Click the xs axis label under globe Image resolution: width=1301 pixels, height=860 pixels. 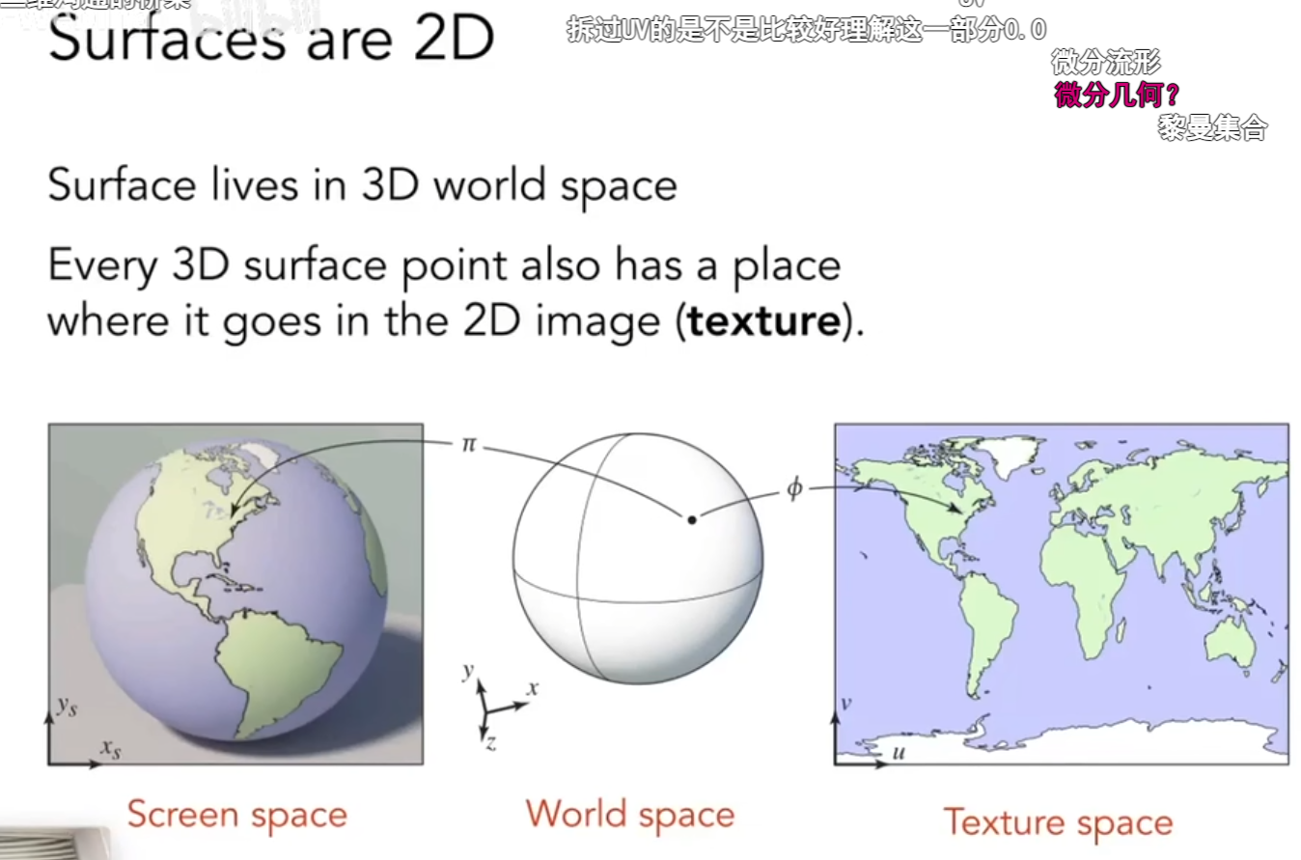point(110,749)
